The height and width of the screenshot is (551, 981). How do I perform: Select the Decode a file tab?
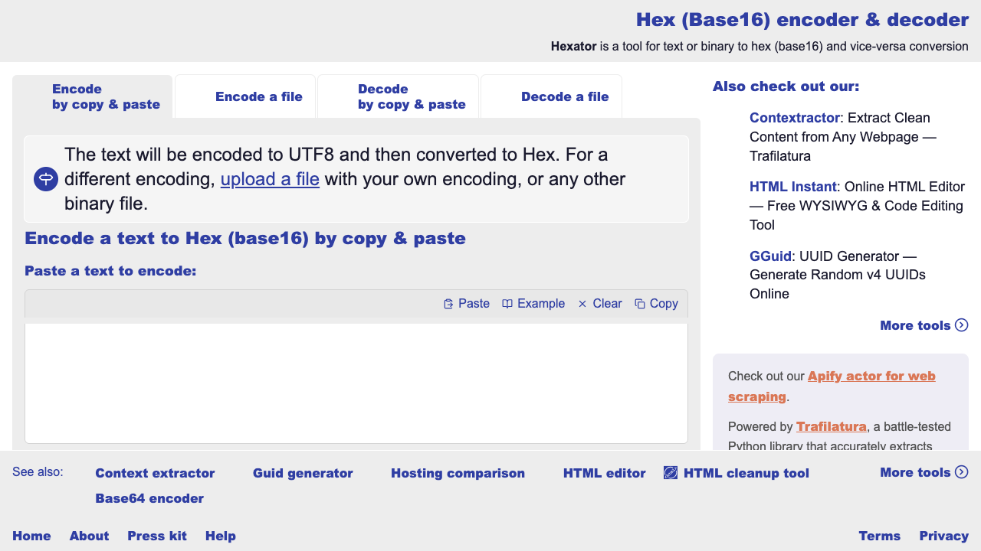564,96
